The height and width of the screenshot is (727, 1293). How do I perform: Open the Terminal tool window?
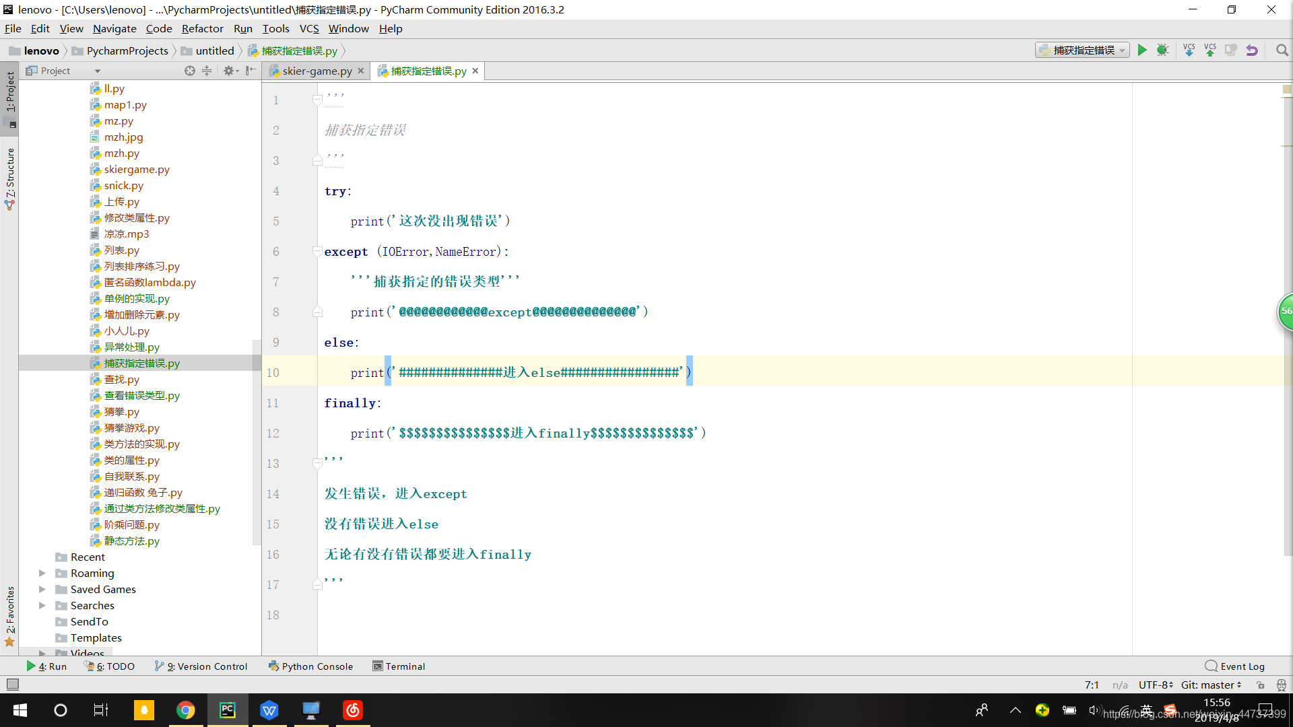click(399, 666)
